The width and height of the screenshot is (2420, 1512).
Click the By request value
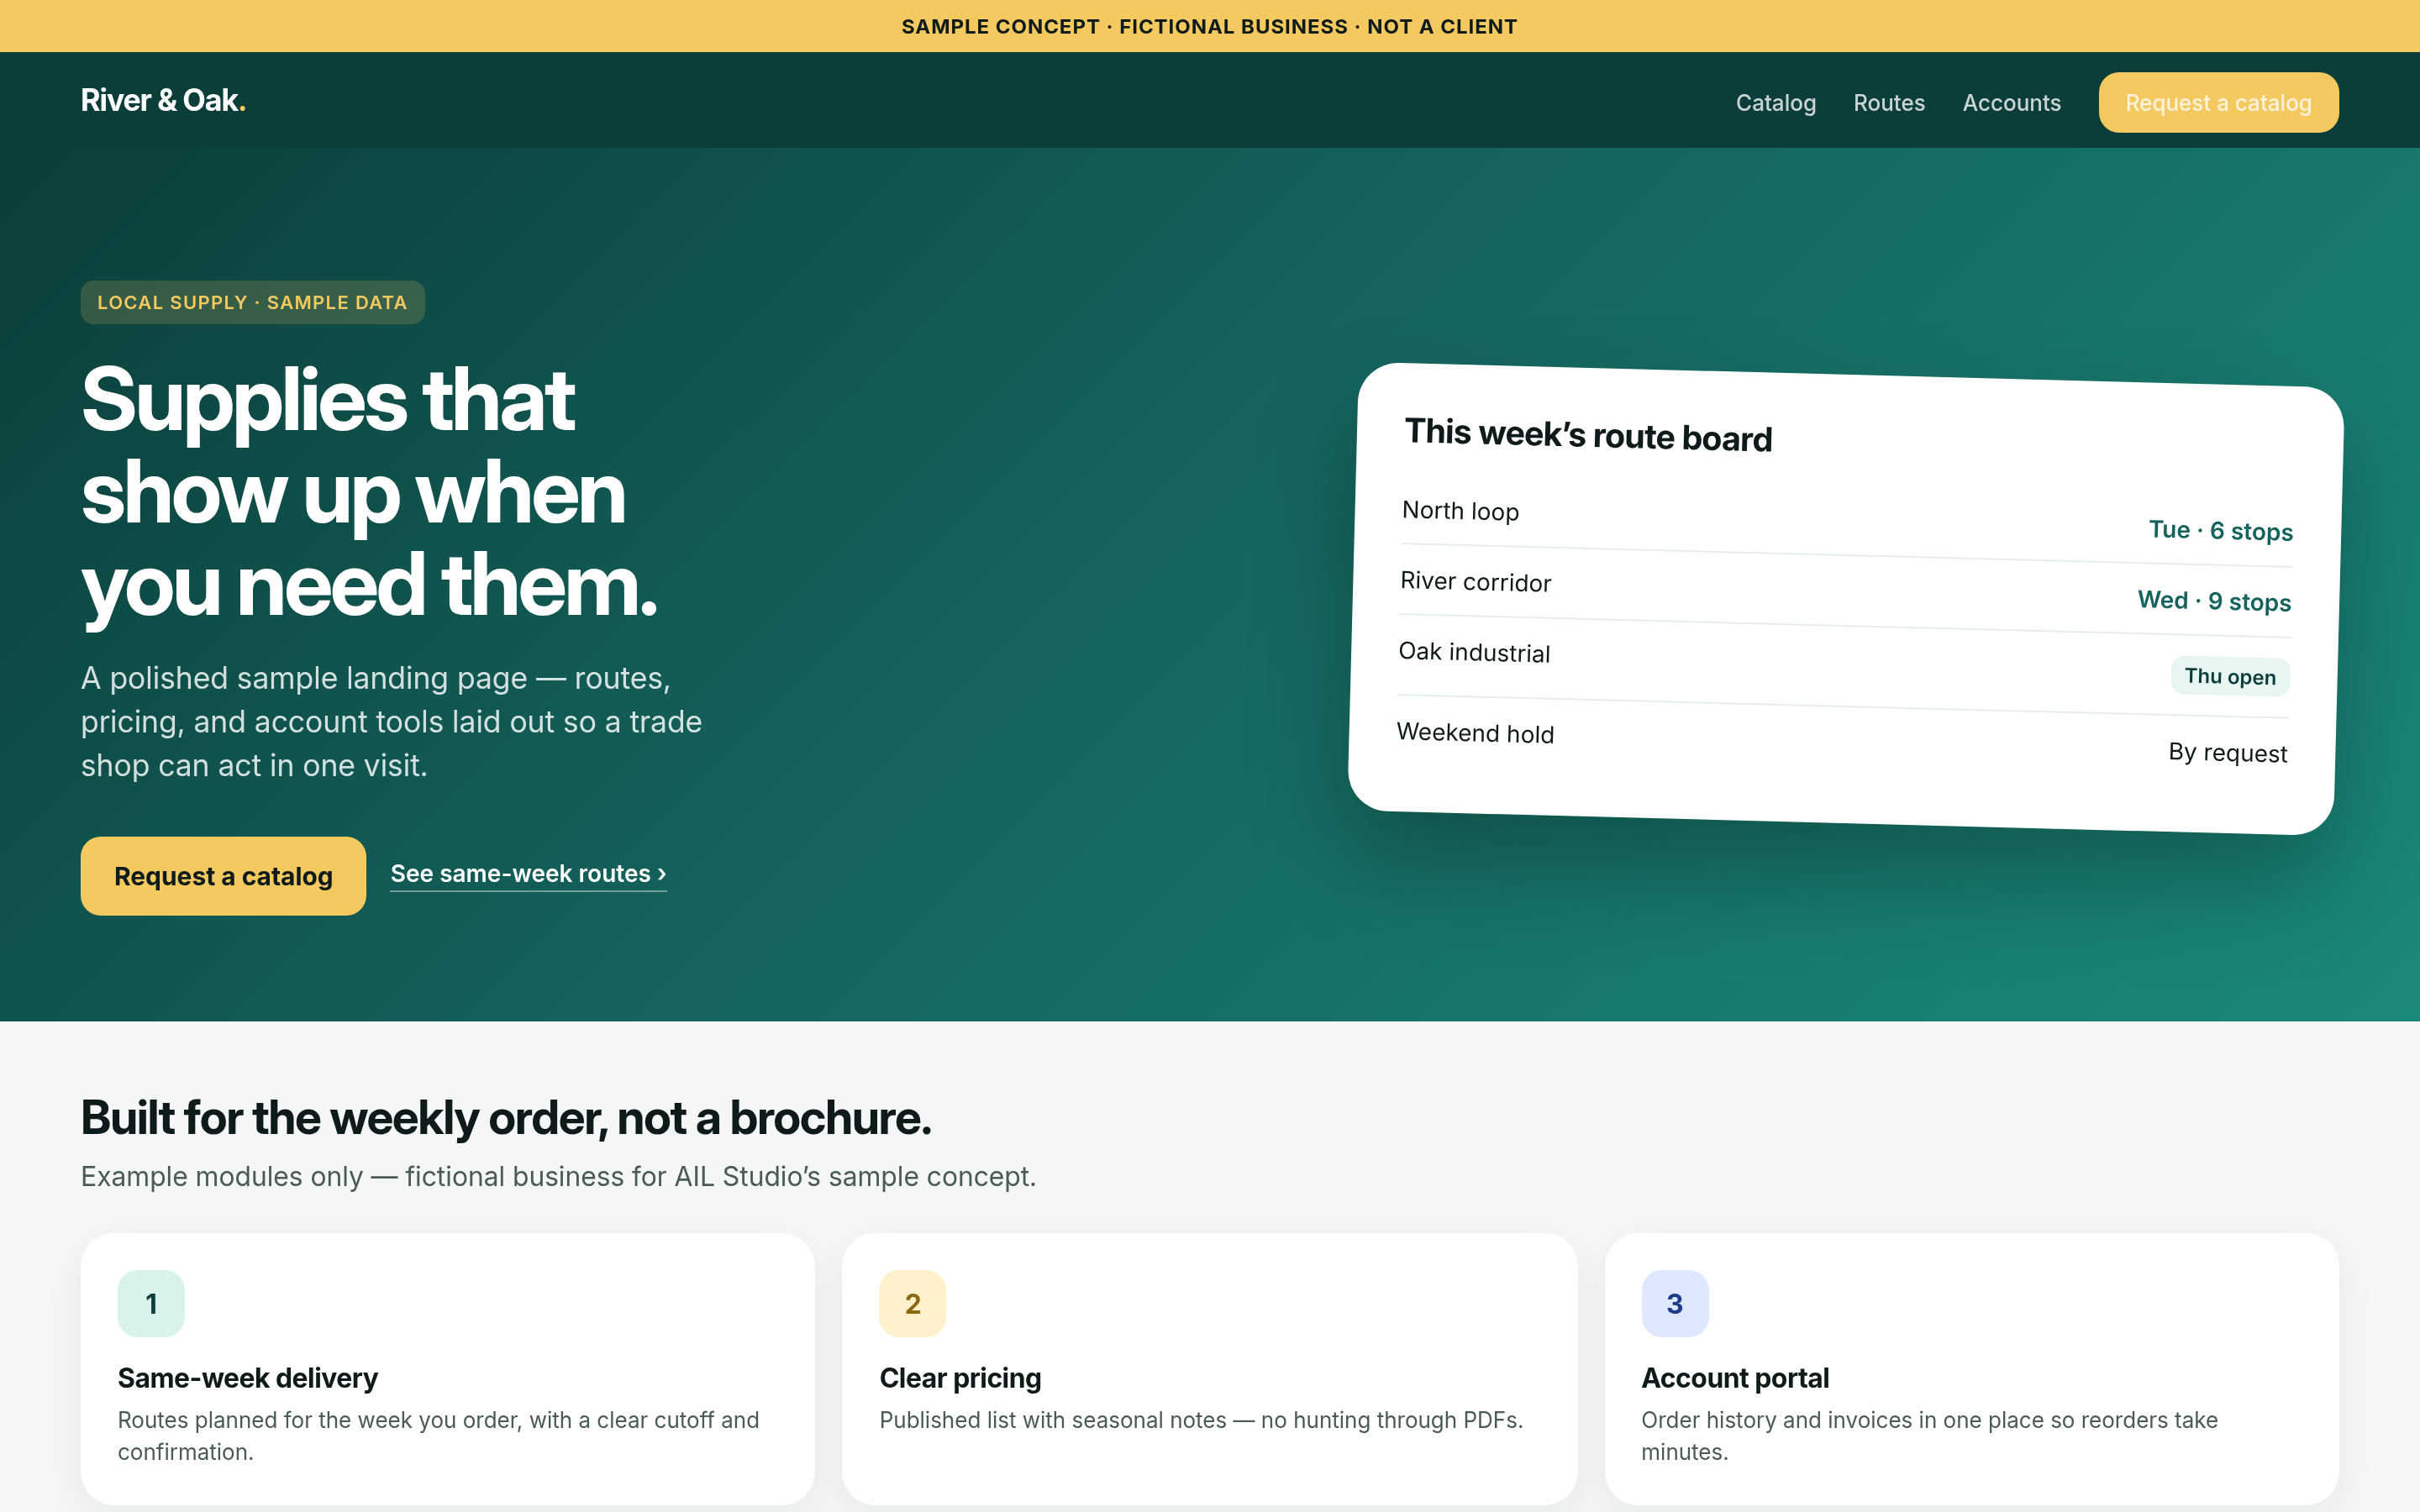2227,752
